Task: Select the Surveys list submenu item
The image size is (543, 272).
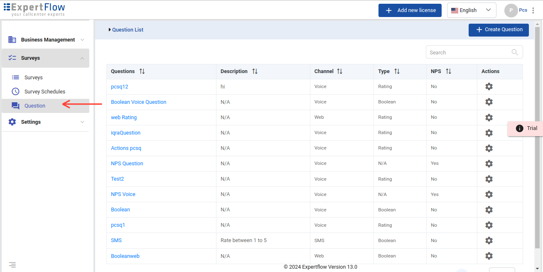Action: tap(33, 78)
